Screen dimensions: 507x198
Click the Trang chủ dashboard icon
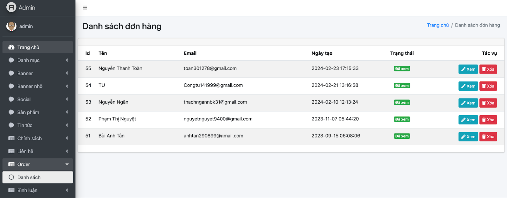pos(11,47)
